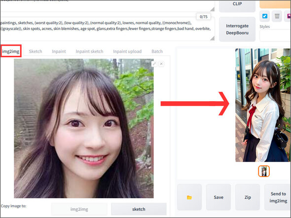Click the Zip button
The height and width of the screenshot is (218, 291).
[248, 197]
